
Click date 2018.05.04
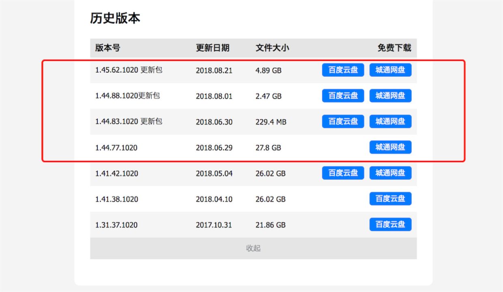click(x=214, y=174)
